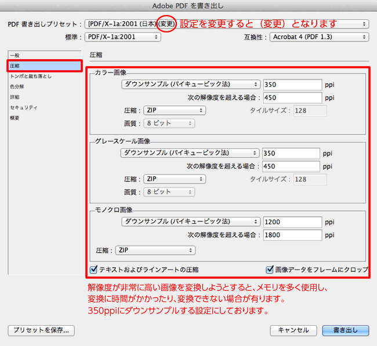Click プリセットを保存... button
The image size is (377, 346).
(41, 330)
